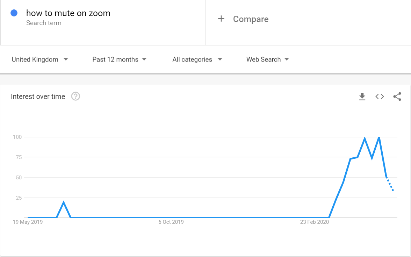Add a comparison term via Compare
Screen dimensions: 411x257
coord(251,19)
